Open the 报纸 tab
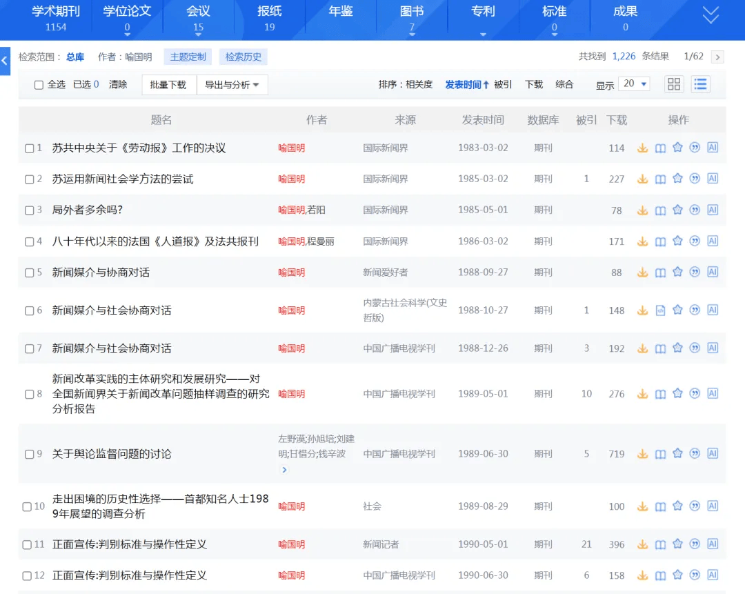745x594 pixels. click(x=270, y=18)
